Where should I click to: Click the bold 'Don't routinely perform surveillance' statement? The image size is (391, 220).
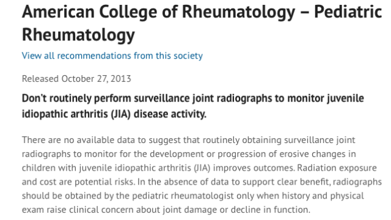(x=193, y=106)
